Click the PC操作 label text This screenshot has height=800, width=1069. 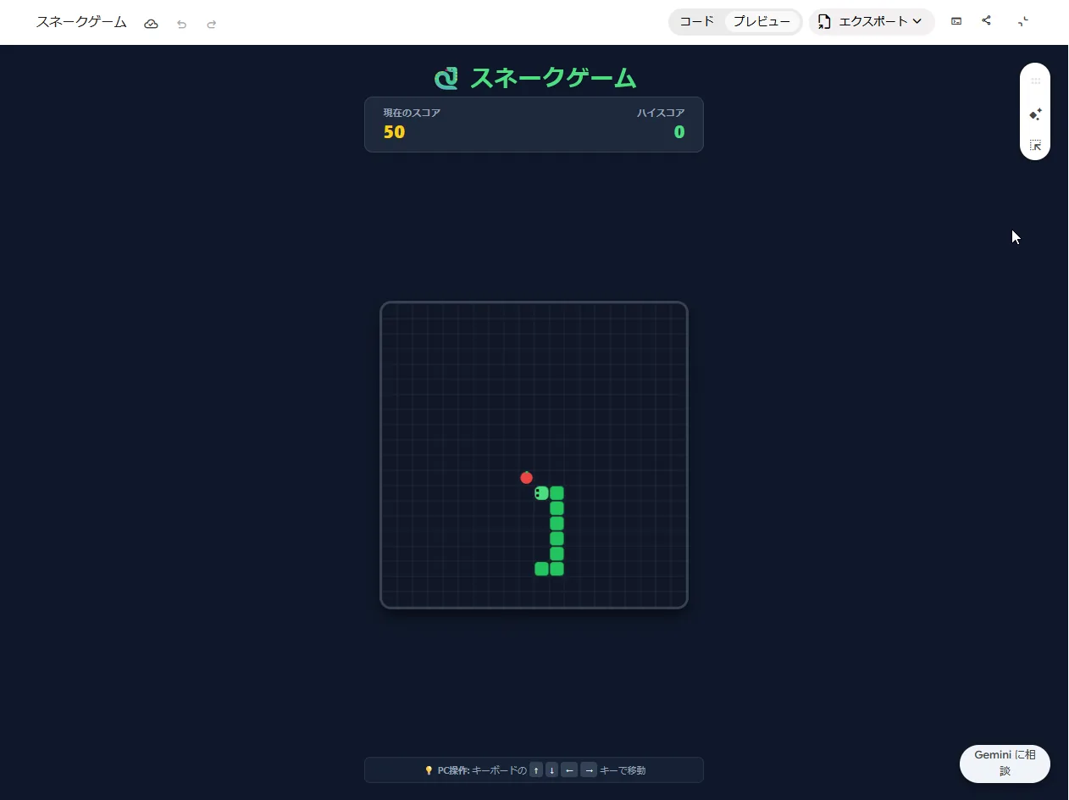coord(453,770)
